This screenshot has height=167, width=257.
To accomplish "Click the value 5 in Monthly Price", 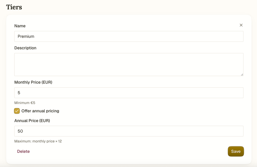I will point(19,93).
